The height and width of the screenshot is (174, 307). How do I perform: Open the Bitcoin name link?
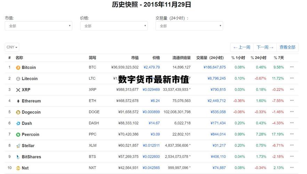[x=29, y=68]
